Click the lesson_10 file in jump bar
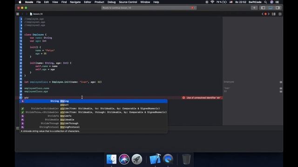Viewport: 298px width, 167px height. pos(36,14)
